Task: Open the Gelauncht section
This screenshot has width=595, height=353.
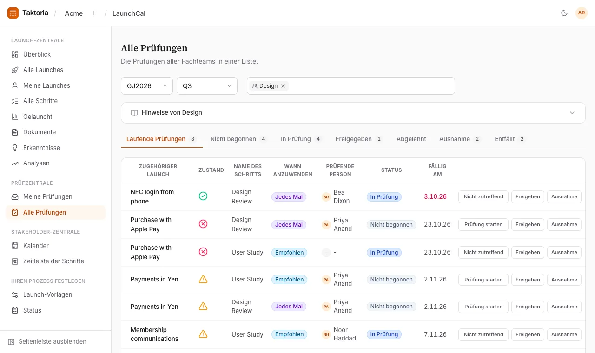Action: [x=56, y=117]
